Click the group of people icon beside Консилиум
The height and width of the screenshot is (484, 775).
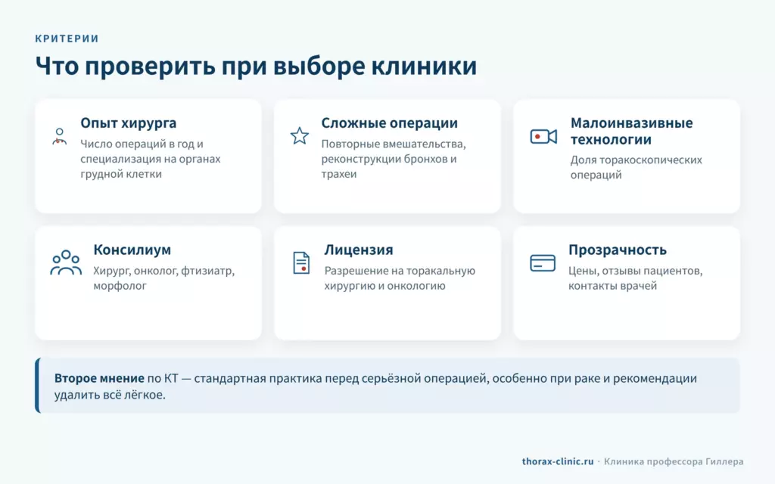(66, 262)
